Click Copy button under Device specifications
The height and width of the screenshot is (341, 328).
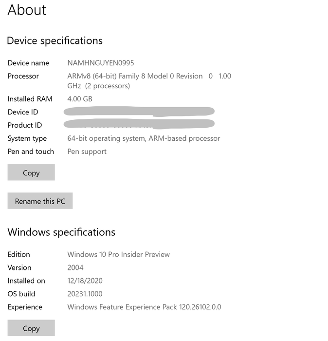[31, 172]
